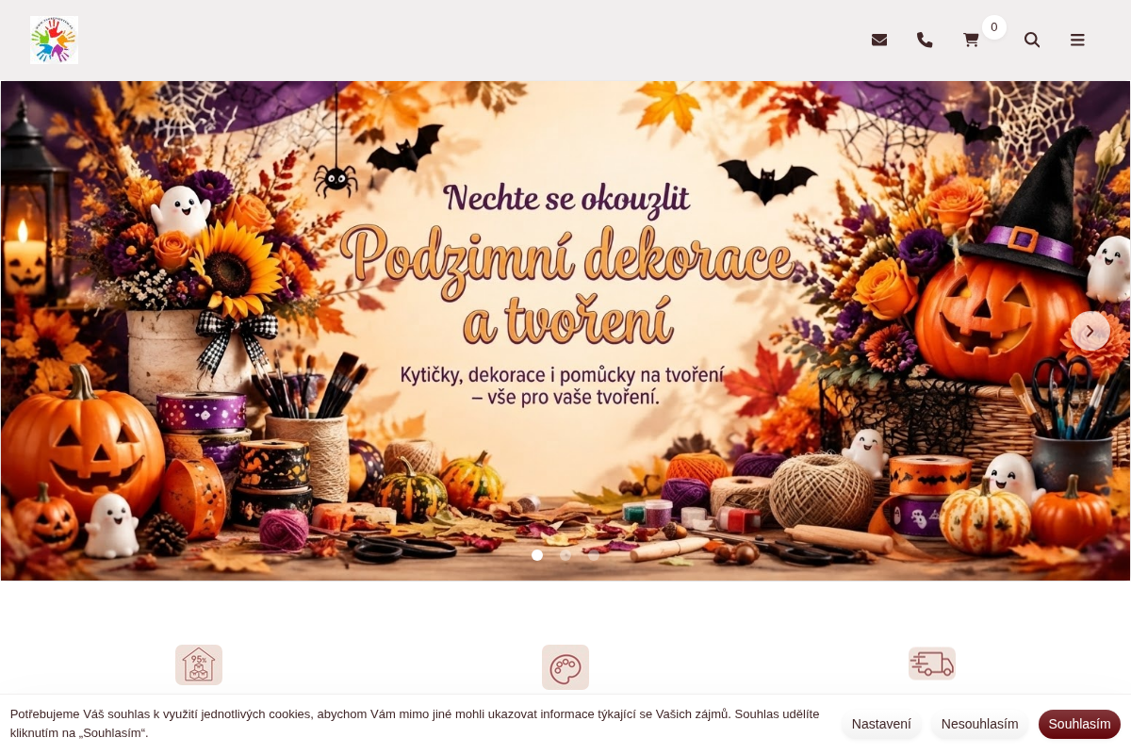Open the shopping cart icon

coord(971,40)
